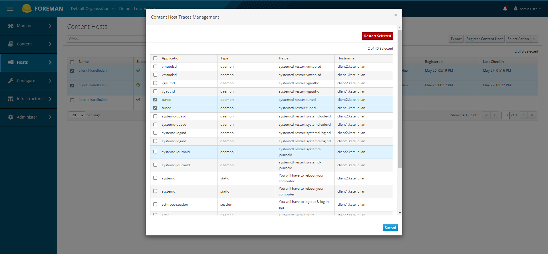Check vgauthd row for client1.katello.lan
This screenshot has height=254, width=548.
tap(155, 91)
